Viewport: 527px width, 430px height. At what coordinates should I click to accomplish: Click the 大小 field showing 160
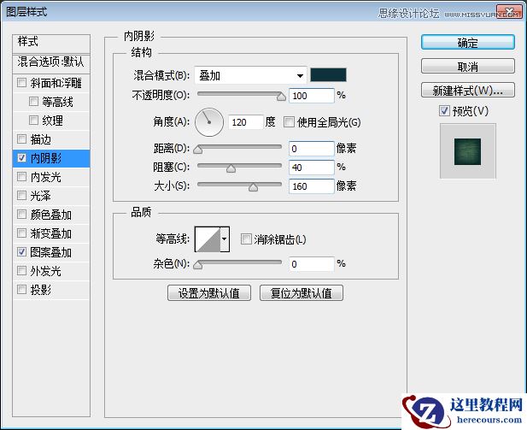click(312, 186)
